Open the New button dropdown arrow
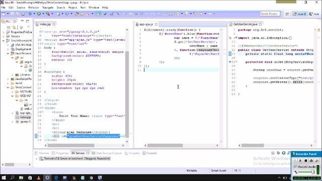This screenshot has width=322, height=181. [8, 14]
